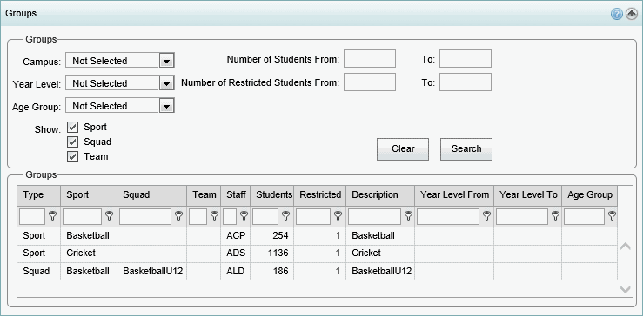Click the Description column filter box
The image size is (643, 316).
(x=374, y=216)
